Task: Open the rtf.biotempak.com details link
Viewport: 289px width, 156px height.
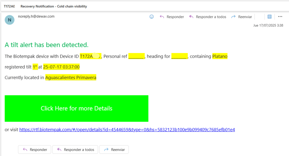Action: click(x=127, y=130)
